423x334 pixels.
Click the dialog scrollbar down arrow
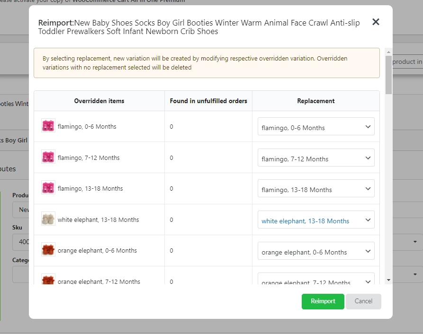(388, 280)
